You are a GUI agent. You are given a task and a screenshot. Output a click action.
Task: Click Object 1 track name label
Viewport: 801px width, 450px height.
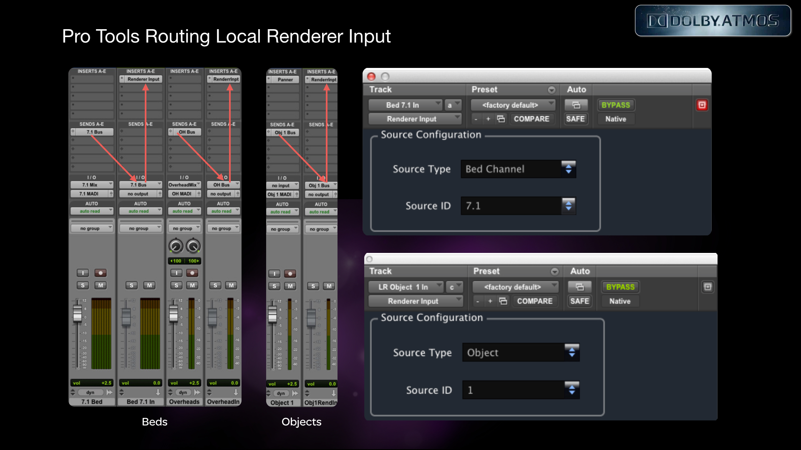(282, 403)
